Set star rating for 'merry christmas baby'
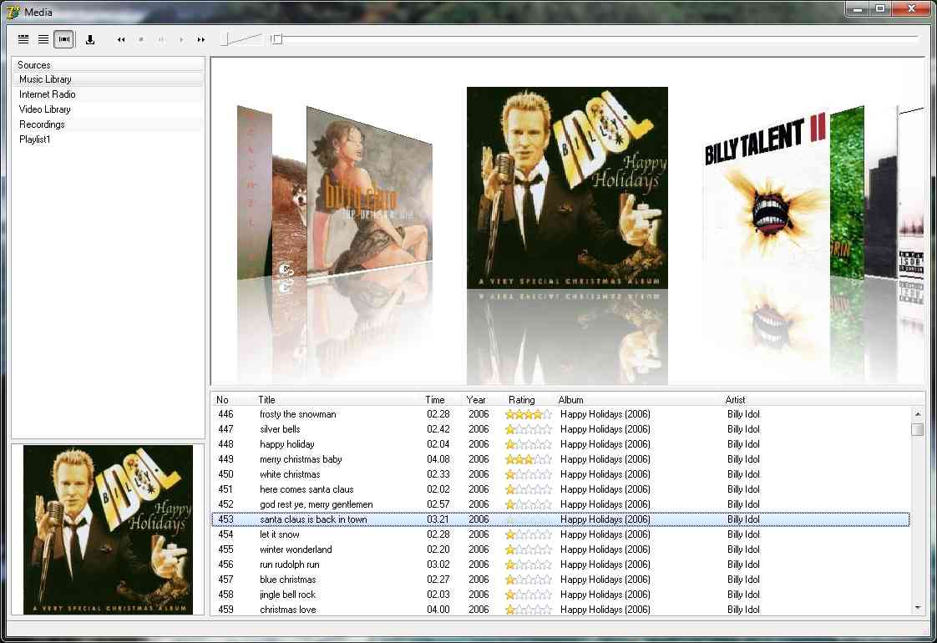This screenshot has height=643, width=937. (529, 459)
